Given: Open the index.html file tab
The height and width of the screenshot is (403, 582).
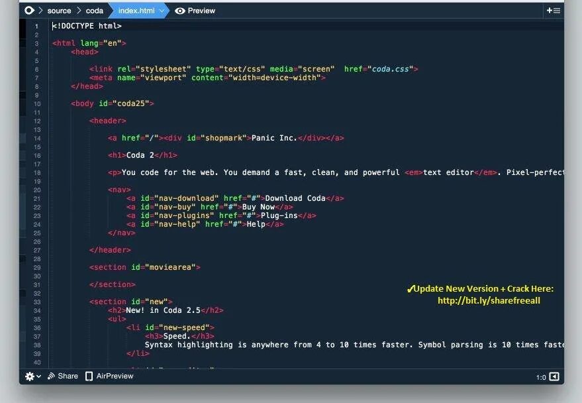Looking at the screenshot, I should pos(136,11).
